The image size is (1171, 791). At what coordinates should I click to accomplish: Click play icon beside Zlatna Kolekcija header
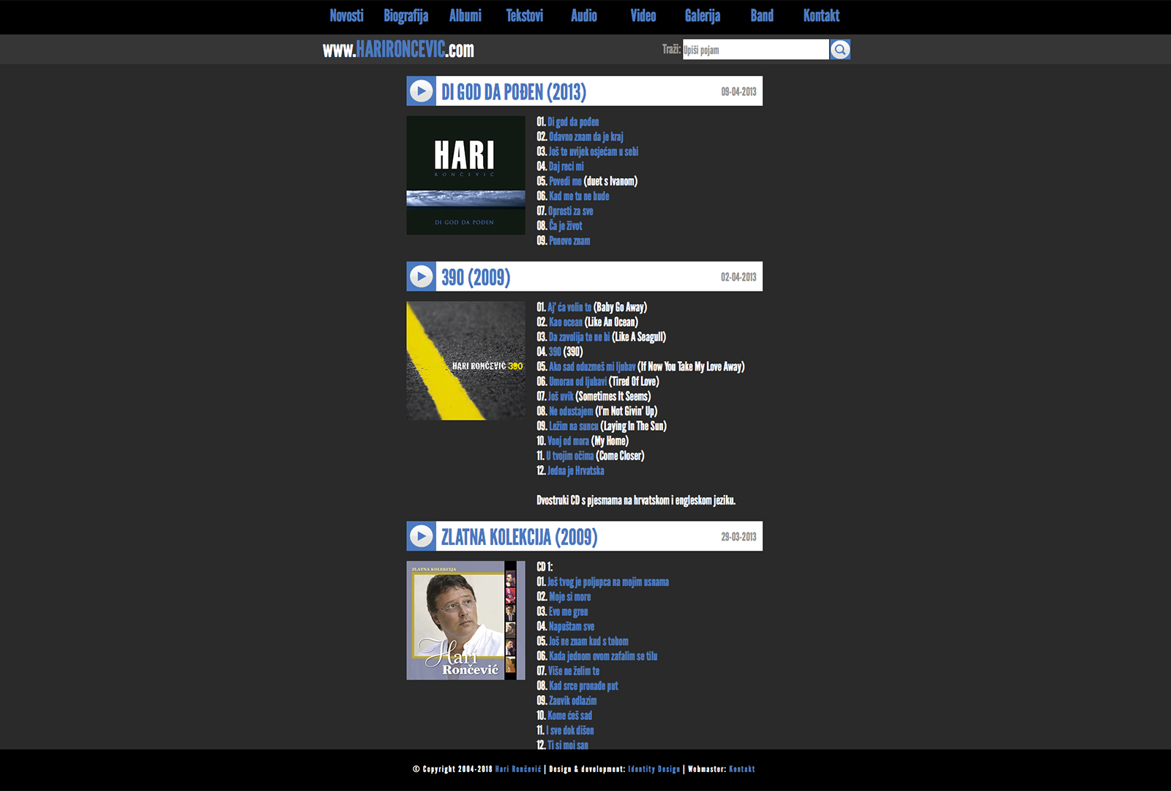pos(421,536)
